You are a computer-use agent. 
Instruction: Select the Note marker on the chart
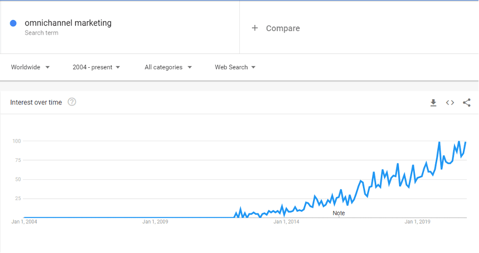point(339,213)
